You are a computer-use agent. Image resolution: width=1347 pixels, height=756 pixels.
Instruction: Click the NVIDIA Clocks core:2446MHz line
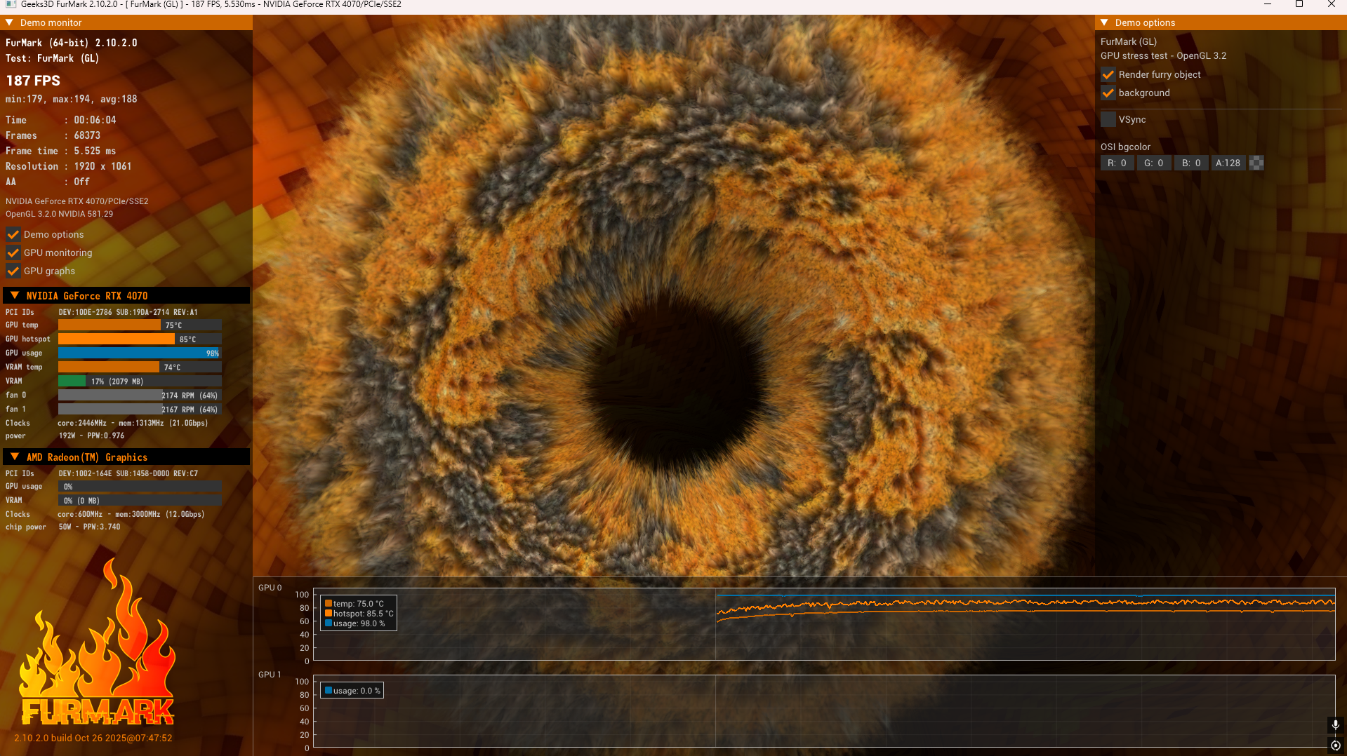click(133, 423)
